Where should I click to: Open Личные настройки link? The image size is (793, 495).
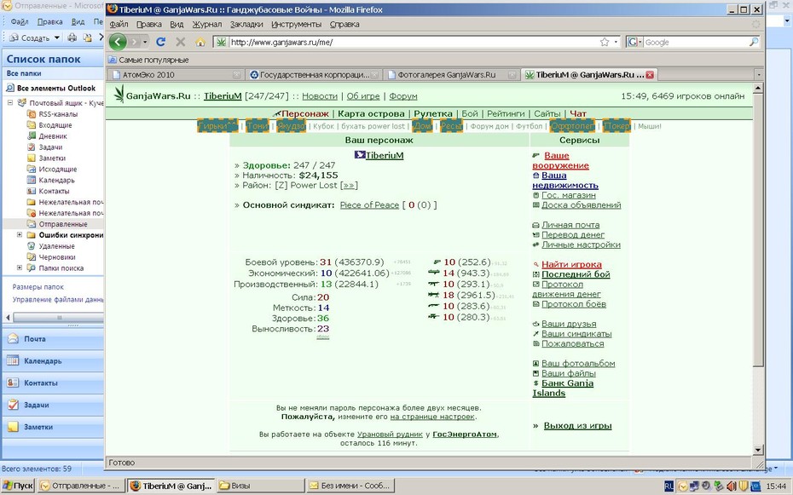tap(581, 245)
